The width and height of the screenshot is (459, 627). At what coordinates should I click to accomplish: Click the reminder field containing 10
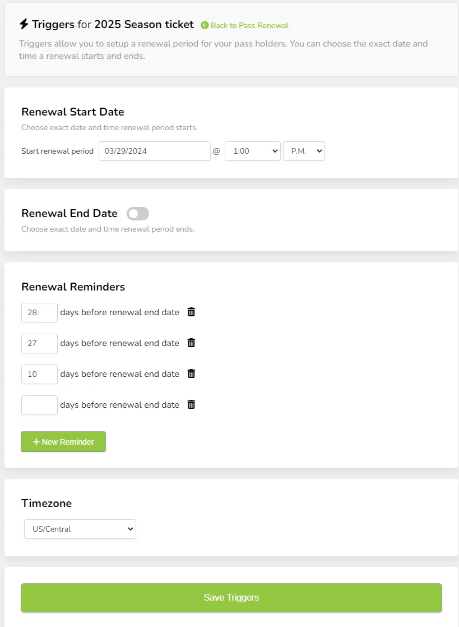pyautogui.click(x=40, y=374)
